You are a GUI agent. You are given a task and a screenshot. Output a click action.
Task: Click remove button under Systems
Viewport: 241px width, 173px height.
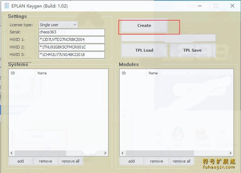[x=46, y=161]
